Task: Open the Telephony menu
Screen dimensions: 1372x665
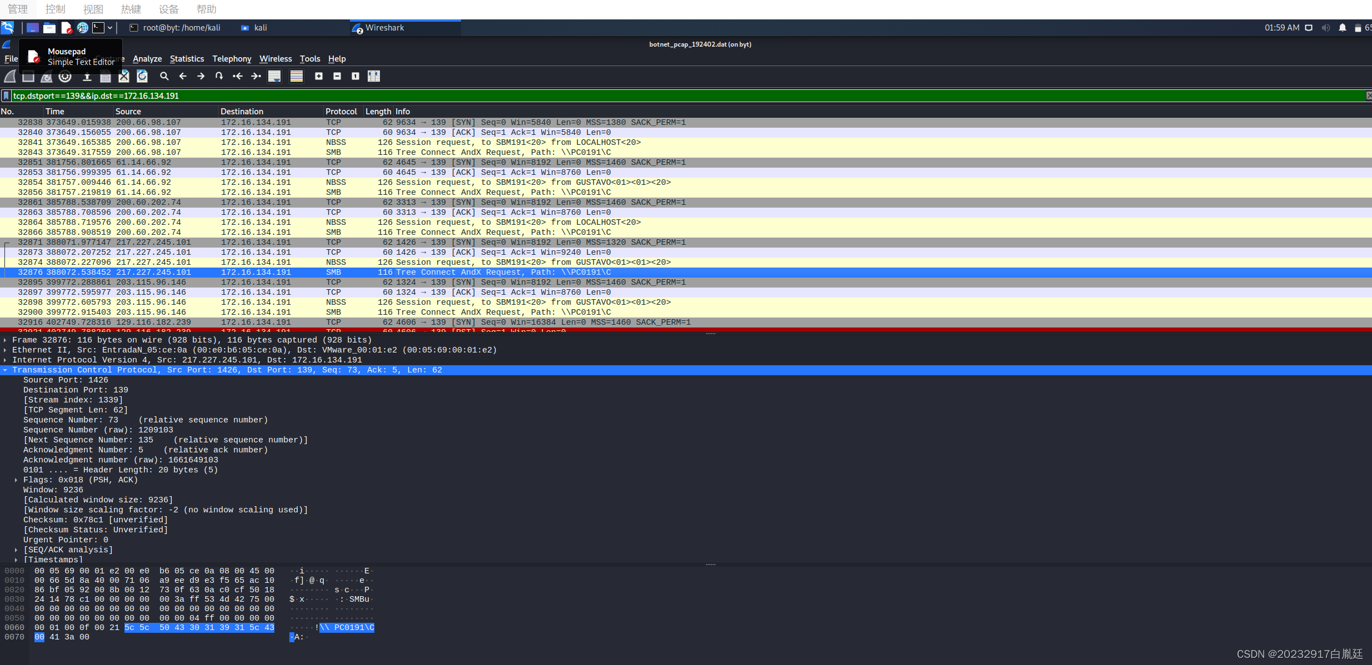Action: (232, 59)
